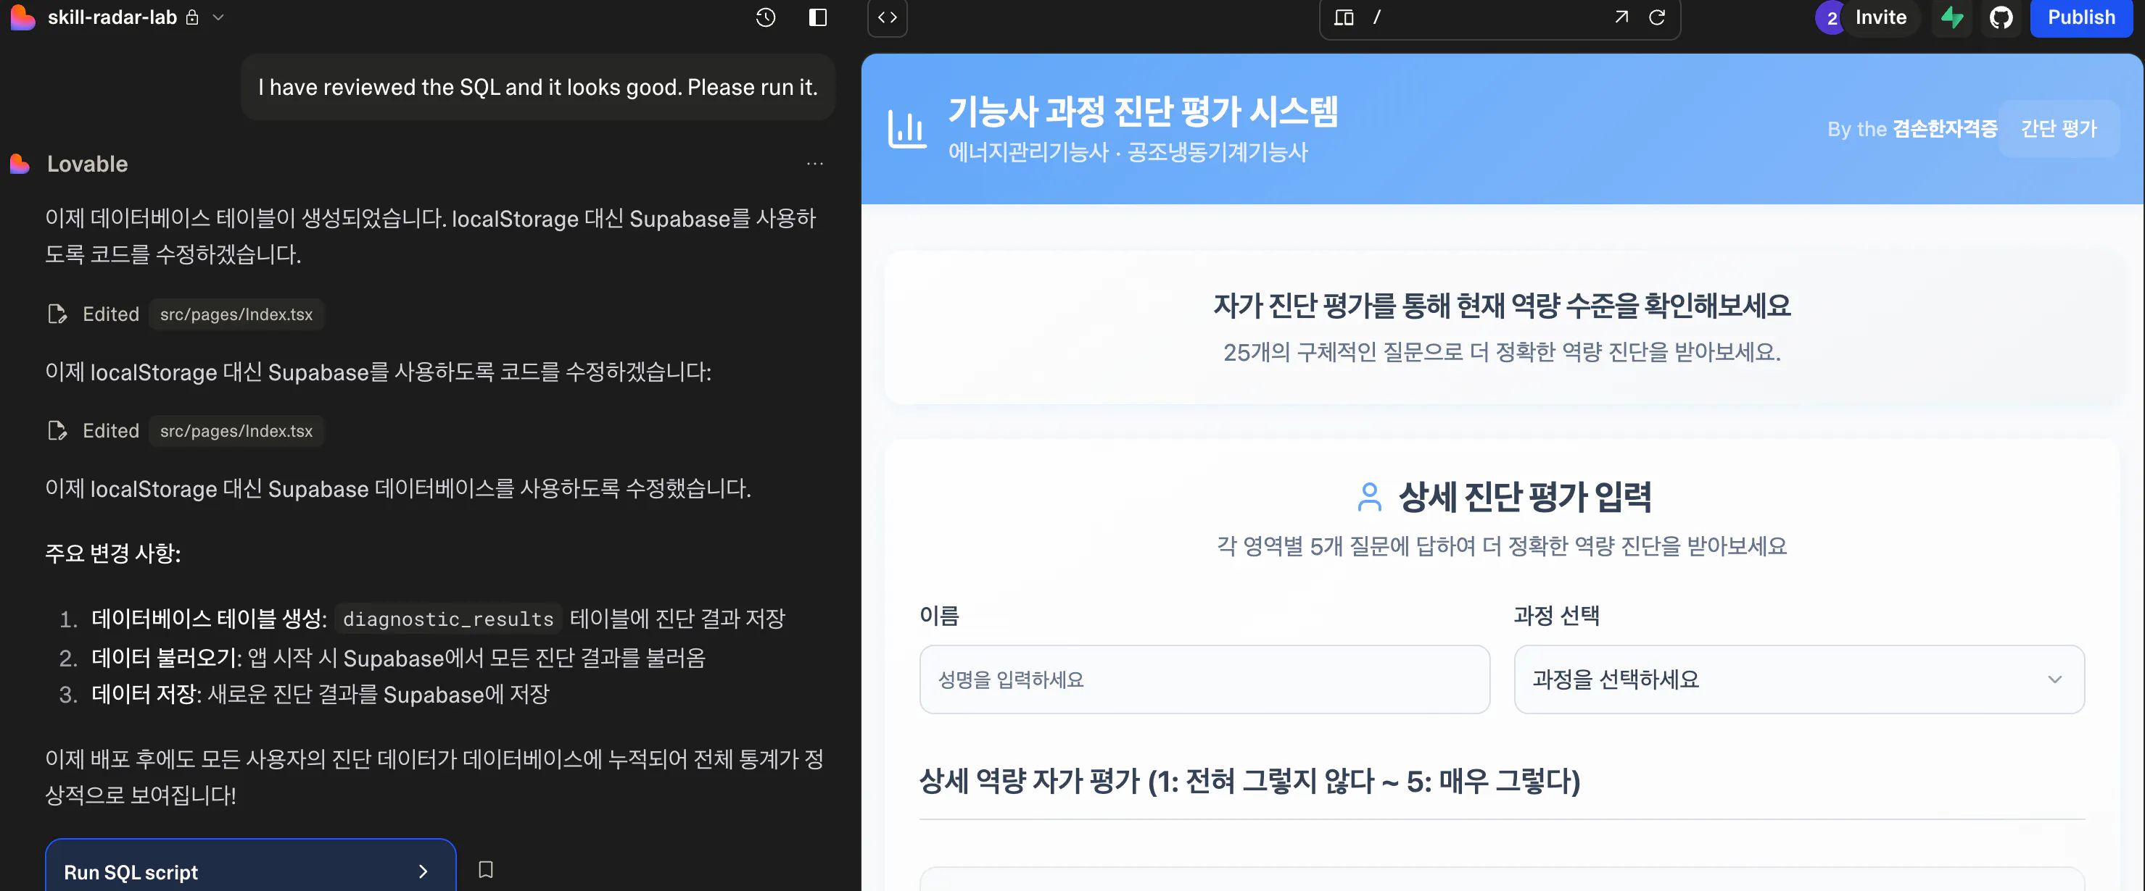Toggle the chat side panel icon
The image size is (2145, 891).
pyautogui.click(x=818, y=17)
